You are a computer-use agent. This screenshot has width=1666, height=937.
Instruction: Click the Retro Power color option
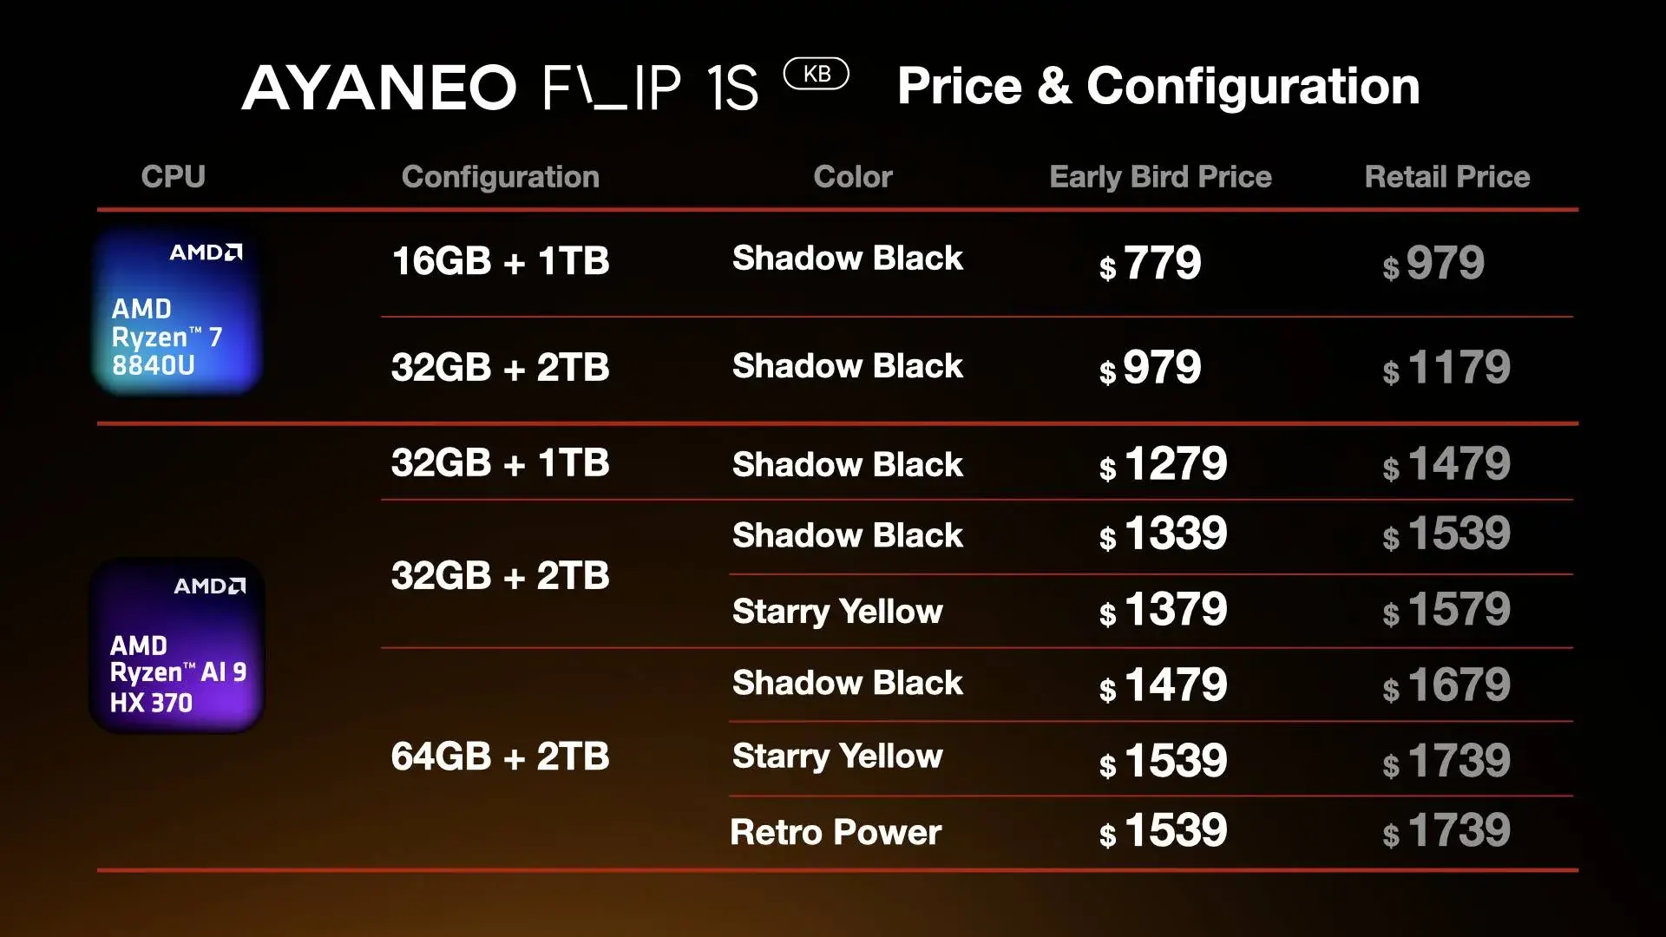pos(836,832)
